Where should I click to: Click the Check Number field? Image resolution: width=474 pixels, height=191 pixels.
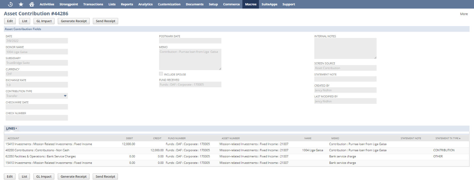point(37,118)
